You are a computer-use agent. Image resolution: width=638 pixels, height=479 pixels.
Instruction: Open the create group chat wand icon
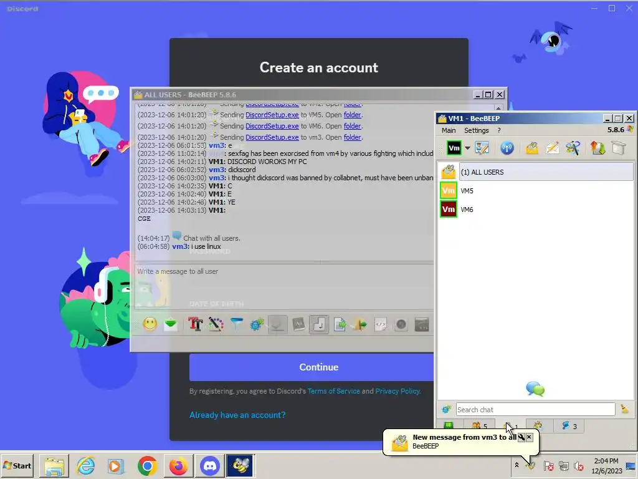click(573, 148)
